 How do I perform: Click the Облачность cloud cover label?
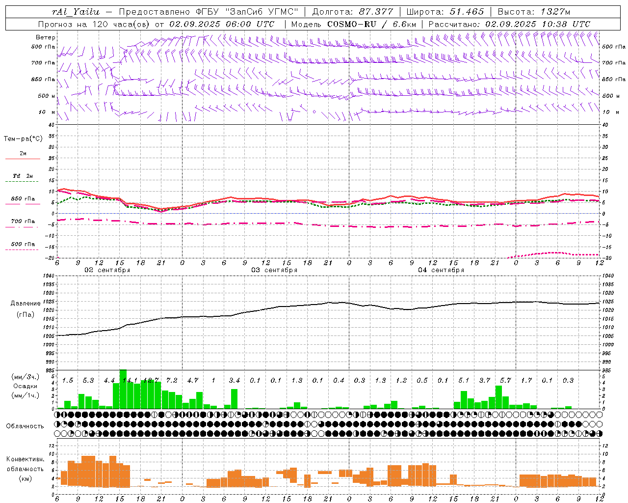pos(25,426)
